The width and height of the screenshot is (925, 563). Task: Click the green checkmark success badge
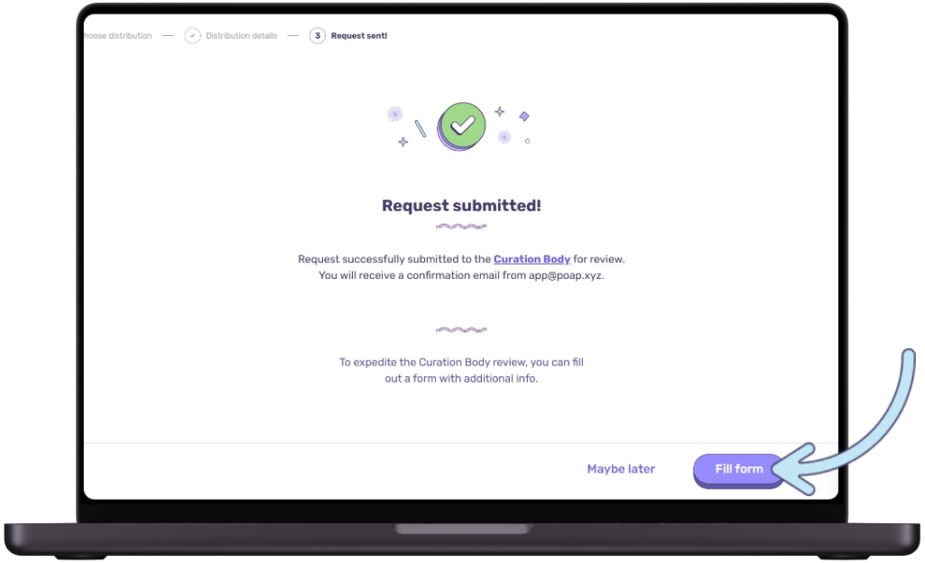(x=461, y=125)
